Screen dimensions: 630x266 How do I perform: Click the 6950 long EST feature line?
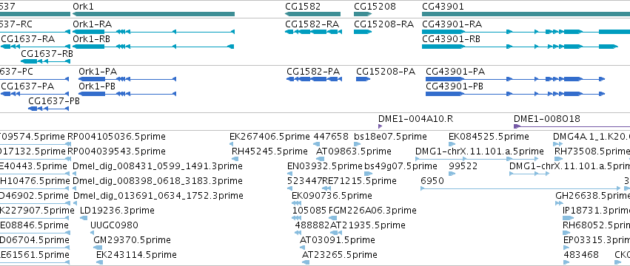click(x=520, y=188)
